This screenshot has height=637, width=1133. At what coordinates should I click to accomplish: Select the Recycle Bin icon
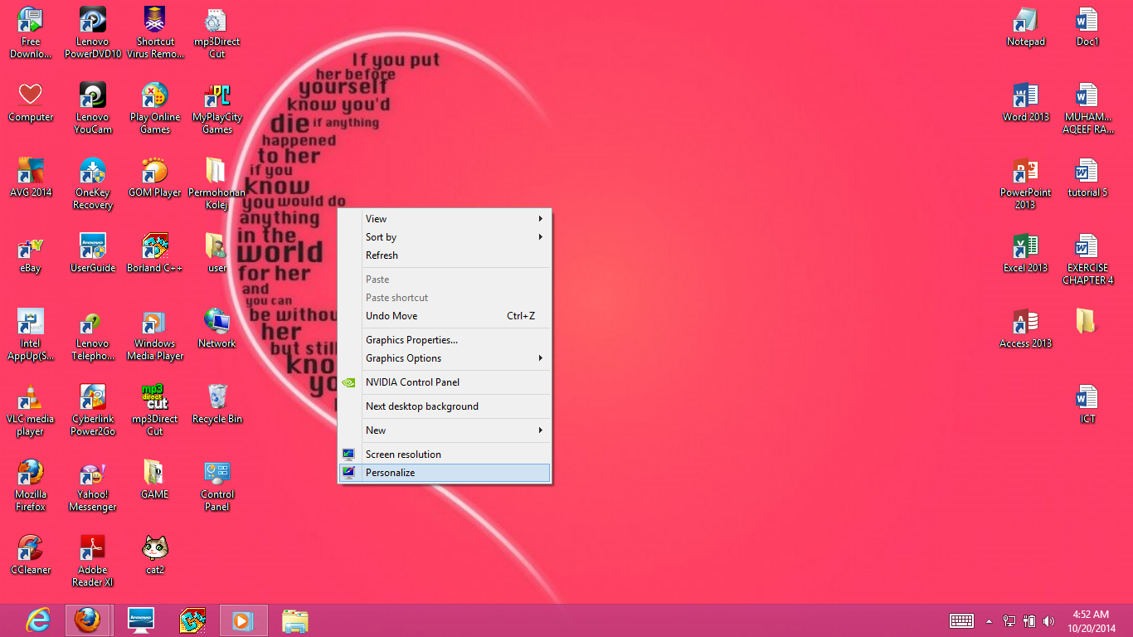coord(217,404)
